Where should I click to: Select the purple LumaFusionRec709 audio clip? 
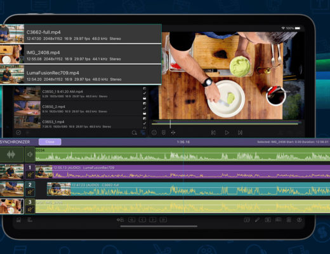183,171
